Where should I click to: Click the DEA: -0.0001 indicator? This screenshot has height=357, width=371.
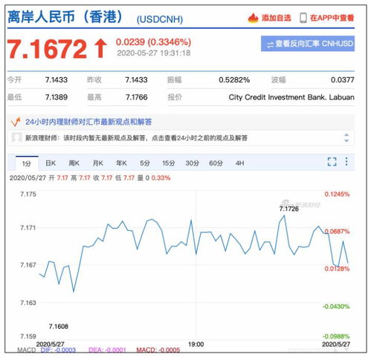point(107,350)
